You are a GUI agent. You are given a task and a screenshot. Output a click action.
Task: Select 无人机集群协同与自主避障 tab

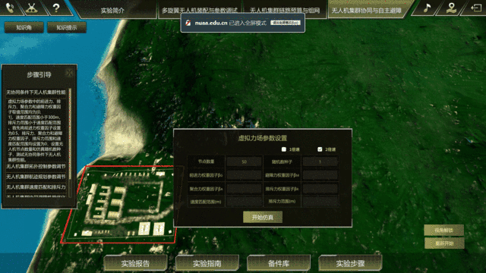366,10
